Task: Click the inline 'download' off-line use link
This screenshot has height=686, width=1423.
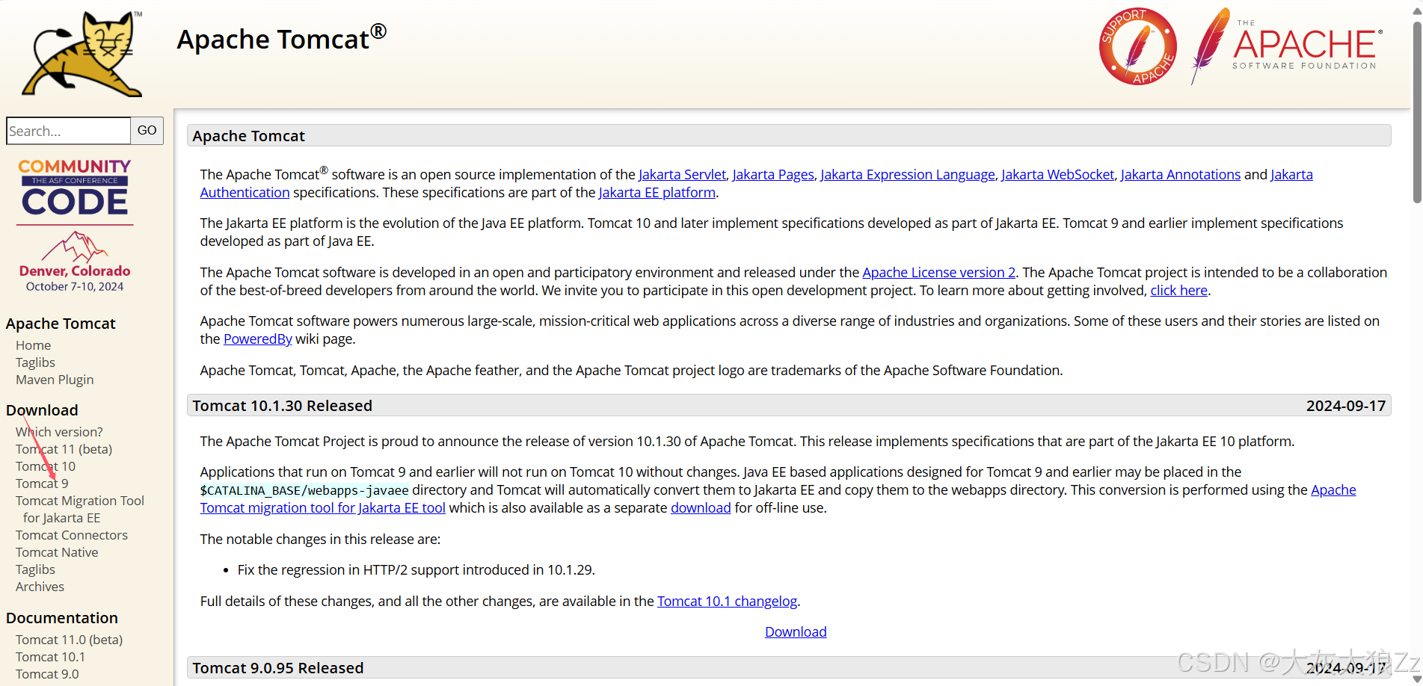Action: click(701, 507)
